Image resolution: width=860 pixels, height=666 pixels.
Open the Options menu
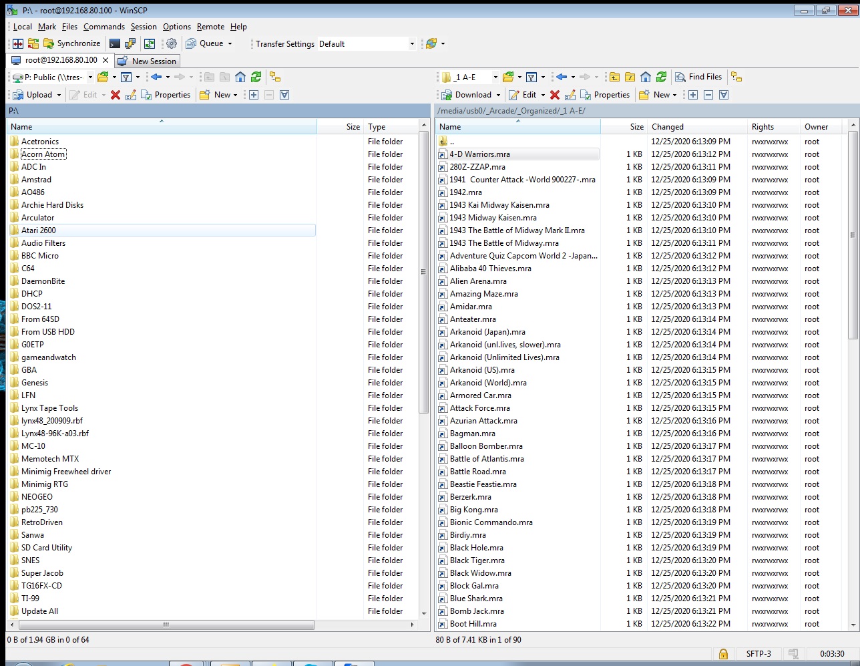177,27
